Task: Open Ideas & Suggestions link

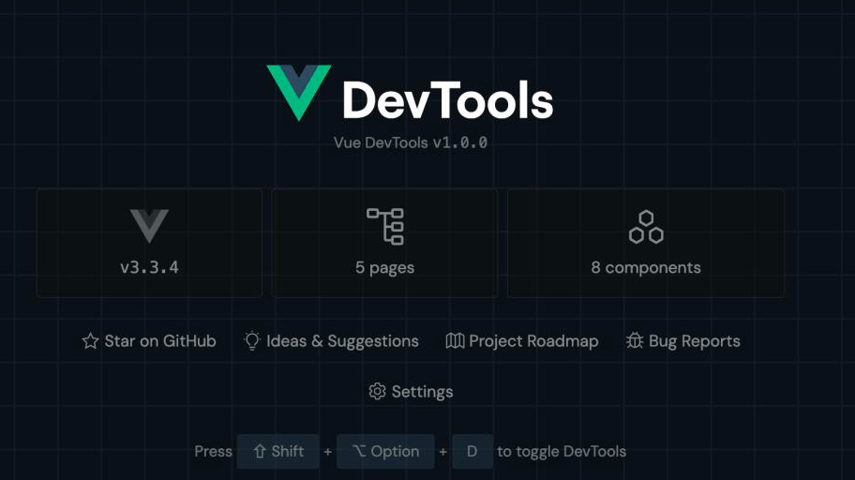Action: [331, 341]
